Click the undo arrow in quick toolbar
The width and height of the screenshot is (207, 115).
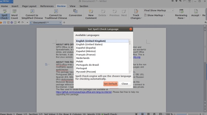pos(19,22)
